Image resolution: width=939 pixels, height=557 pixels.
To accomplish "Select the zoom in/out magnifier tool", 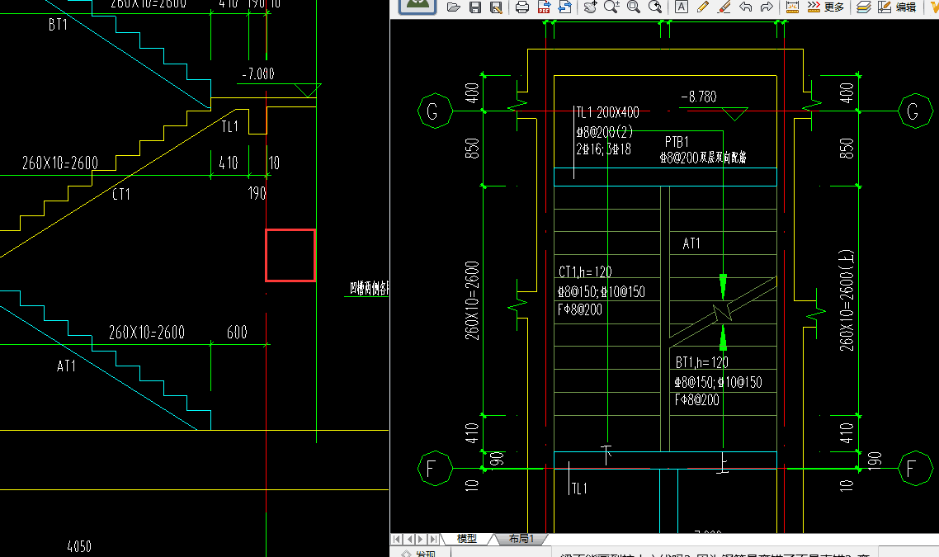I will pos(611,7).
